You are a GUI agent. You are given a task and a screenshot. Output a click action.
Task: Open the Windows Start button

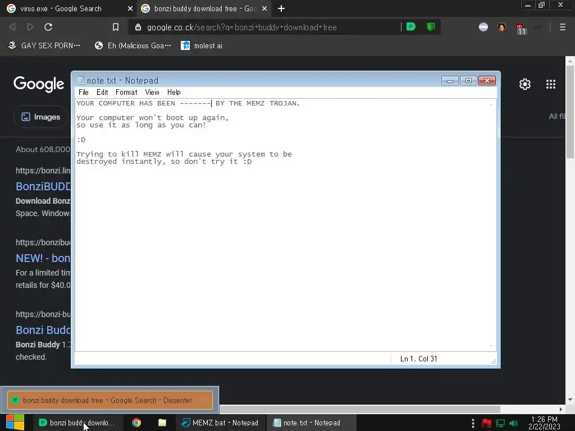(15, 423)
